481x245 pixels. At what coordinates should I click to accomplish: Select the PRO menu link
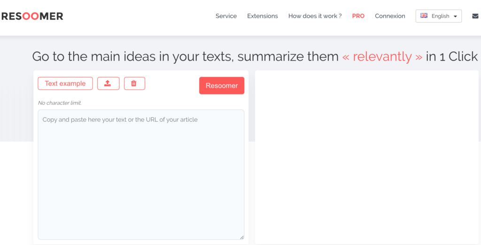[x=358, y=16]
